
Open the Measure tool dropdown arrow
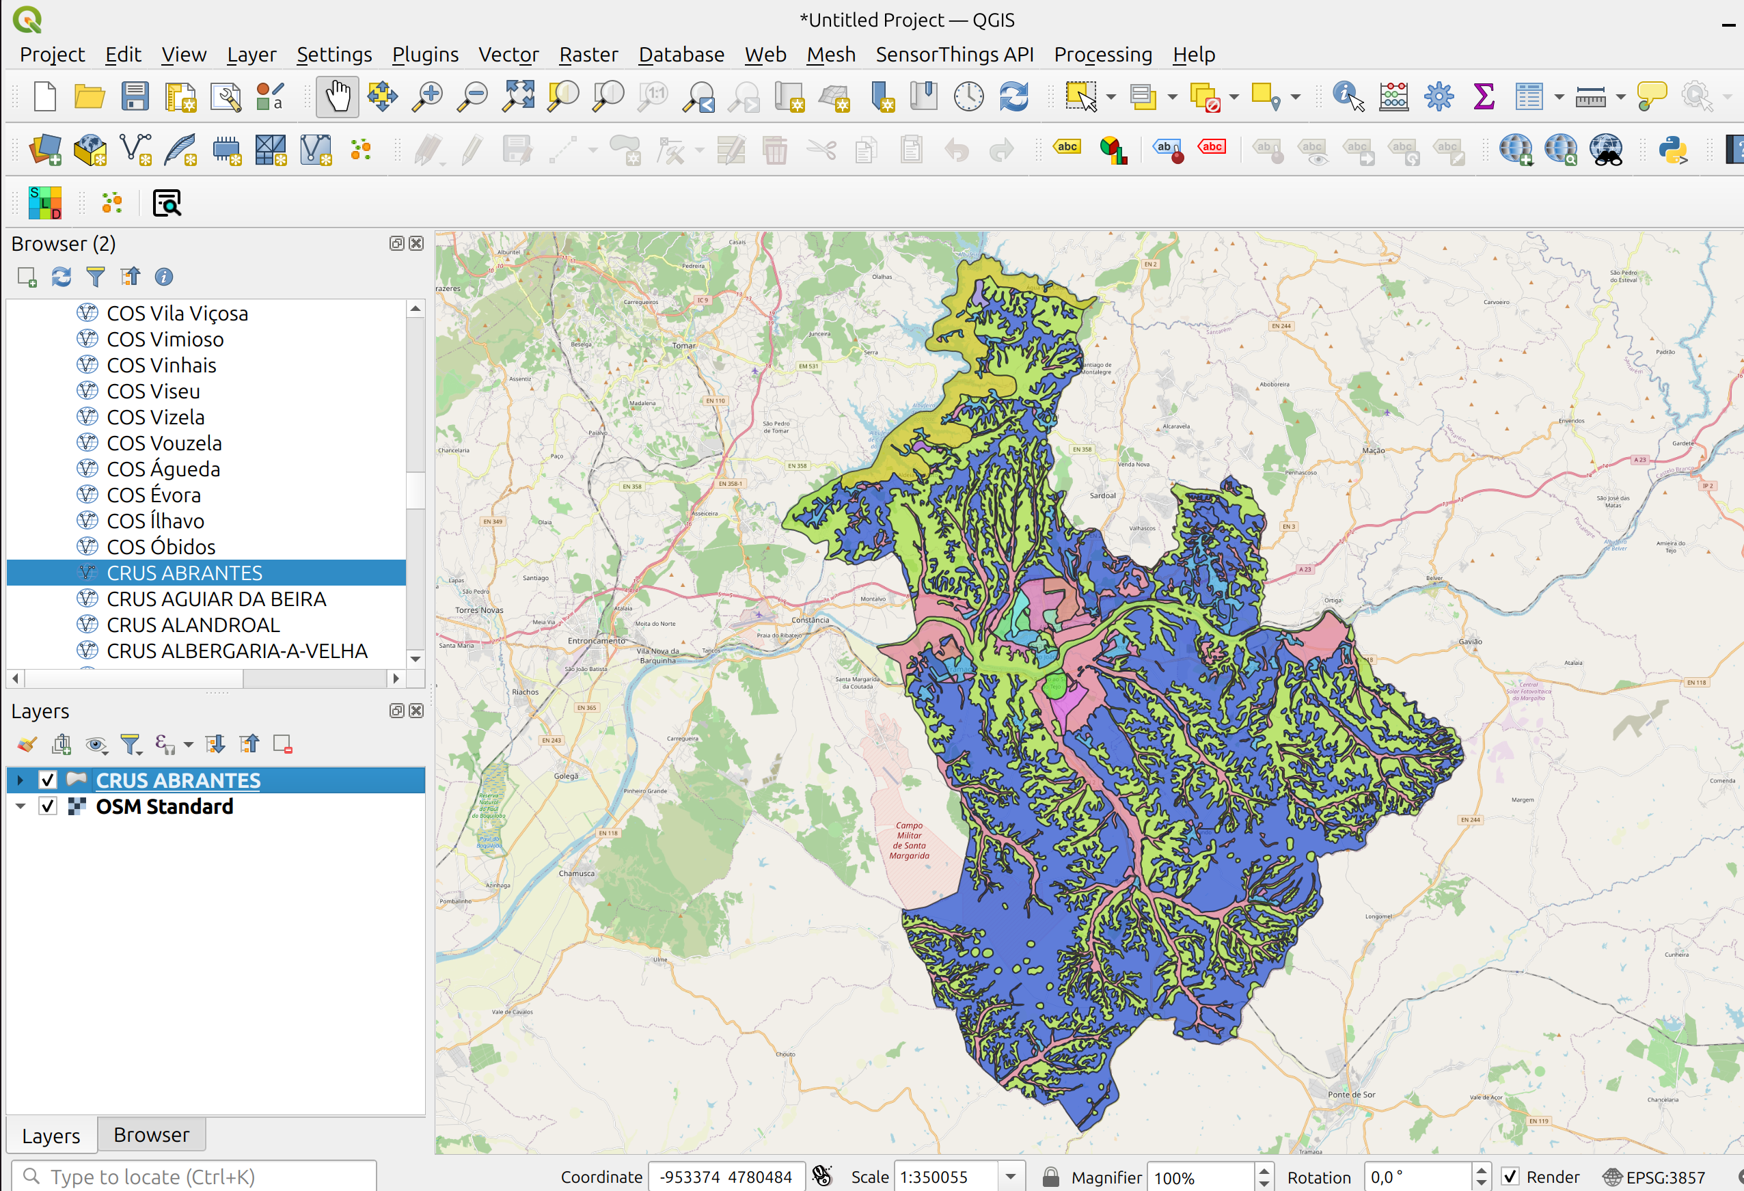(x=1620, y=97)
